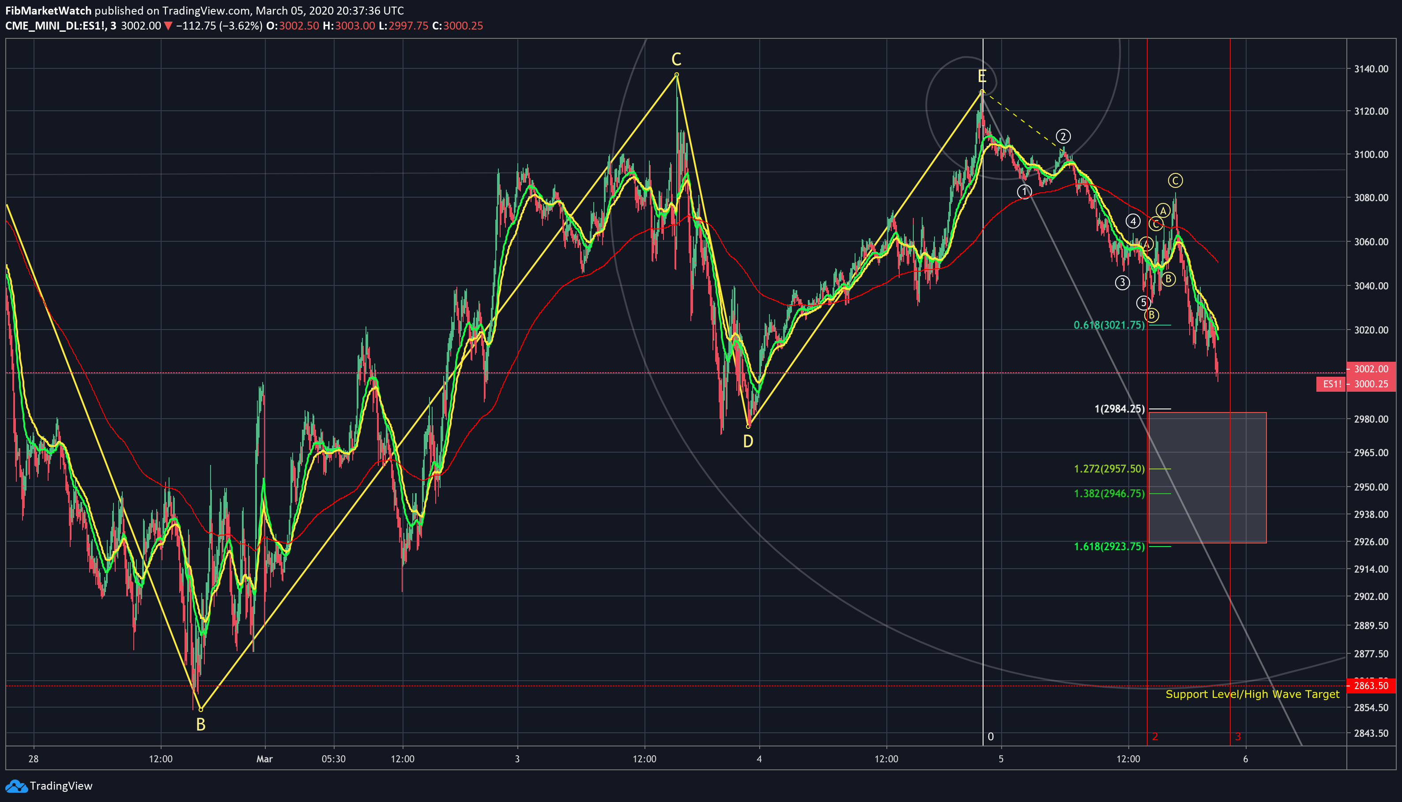Click the 1(2984.25) Fibonacci level label

(1119, 408)
